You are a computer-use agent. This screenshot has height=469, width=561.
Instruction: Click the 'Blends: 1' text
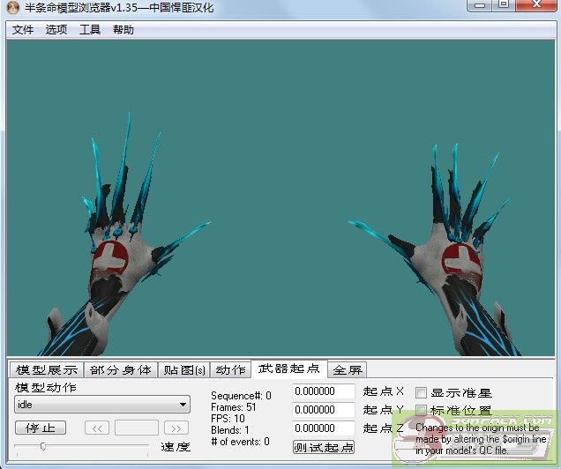(x=229, y=430)
